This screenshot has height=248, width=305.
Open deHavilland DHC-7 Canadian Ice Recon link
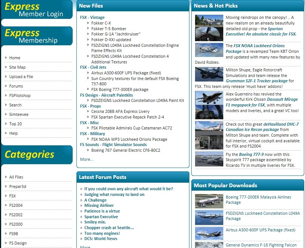click(x=262, y=127)
